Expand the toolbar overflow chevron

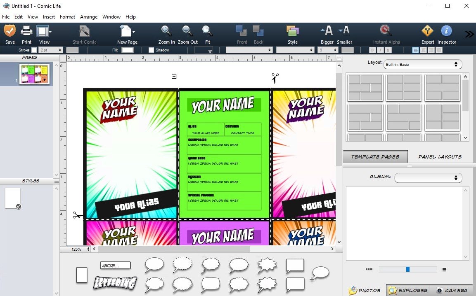(x=469, y=34)
